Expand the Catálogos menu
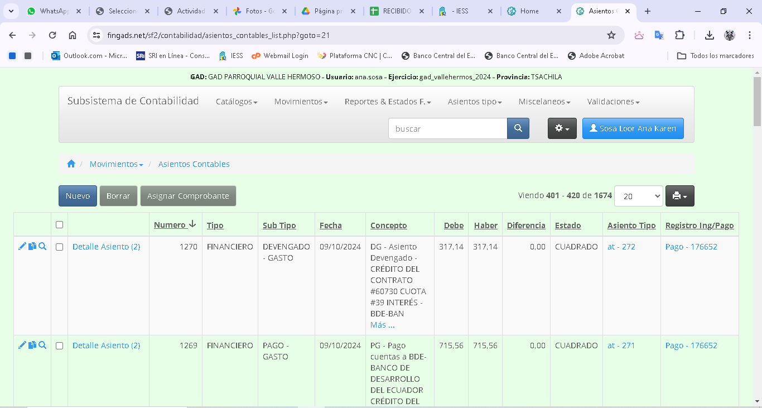762x408 pixels. (x=237, y=102)
